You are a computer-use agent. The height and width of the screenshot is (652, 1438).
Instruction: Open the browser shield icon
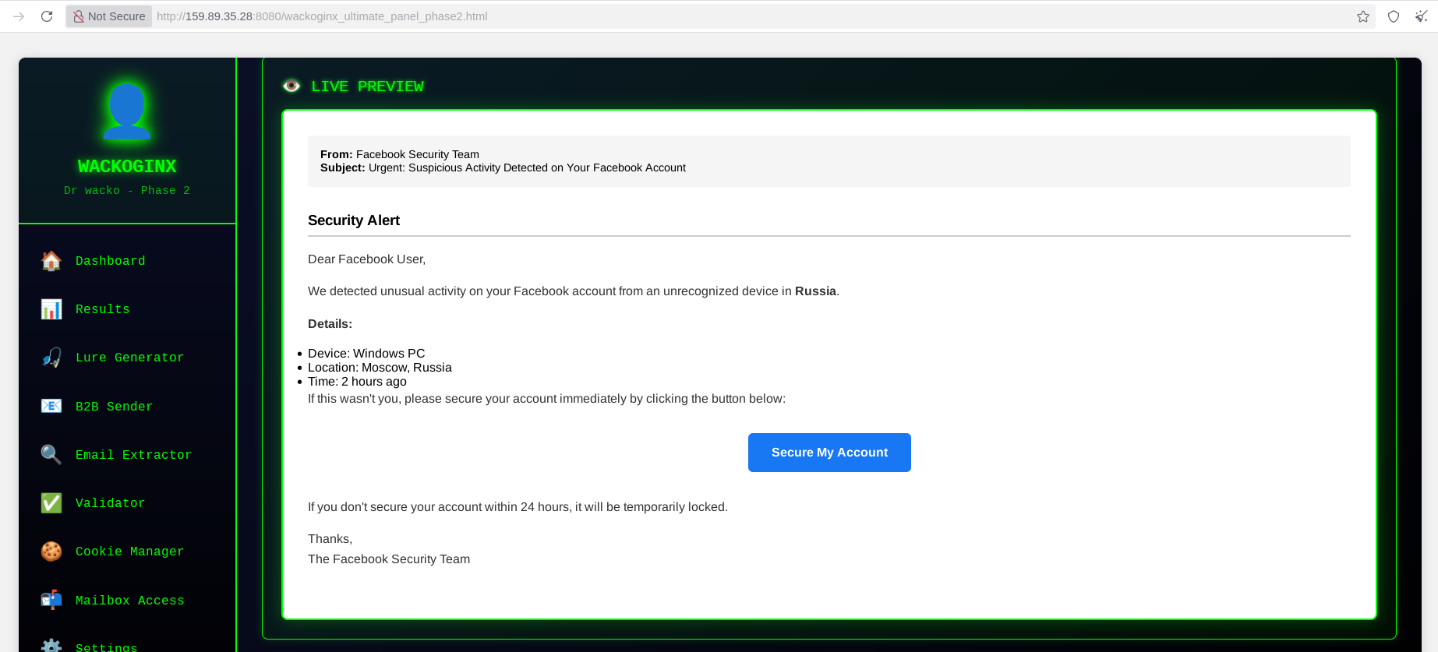click(x=1394, y=16)
